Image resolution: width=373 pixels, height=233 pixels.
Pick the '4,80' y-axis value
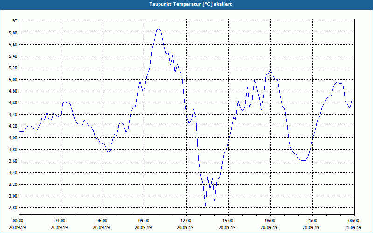click(x=13, y=91)
